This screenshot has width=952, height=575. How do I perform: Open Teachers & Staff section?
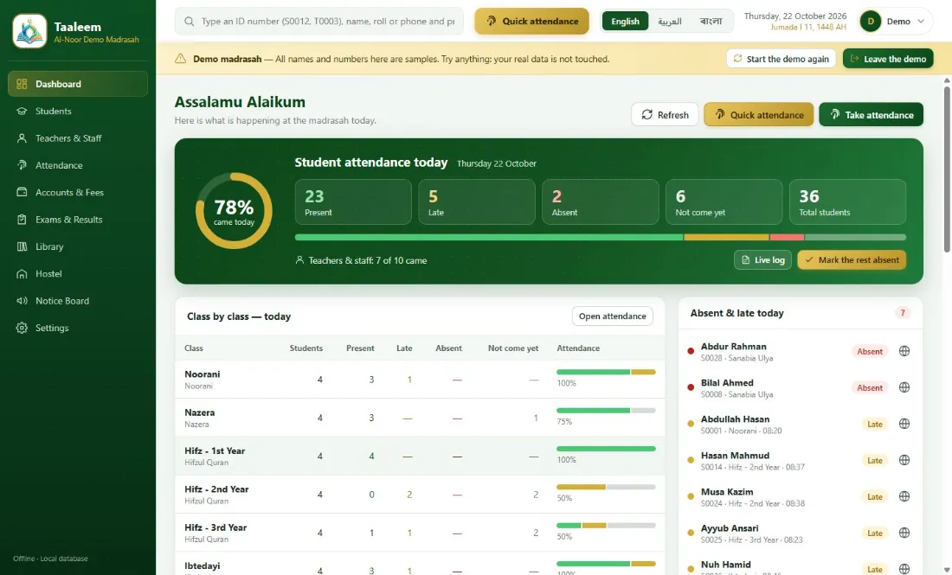78,138
